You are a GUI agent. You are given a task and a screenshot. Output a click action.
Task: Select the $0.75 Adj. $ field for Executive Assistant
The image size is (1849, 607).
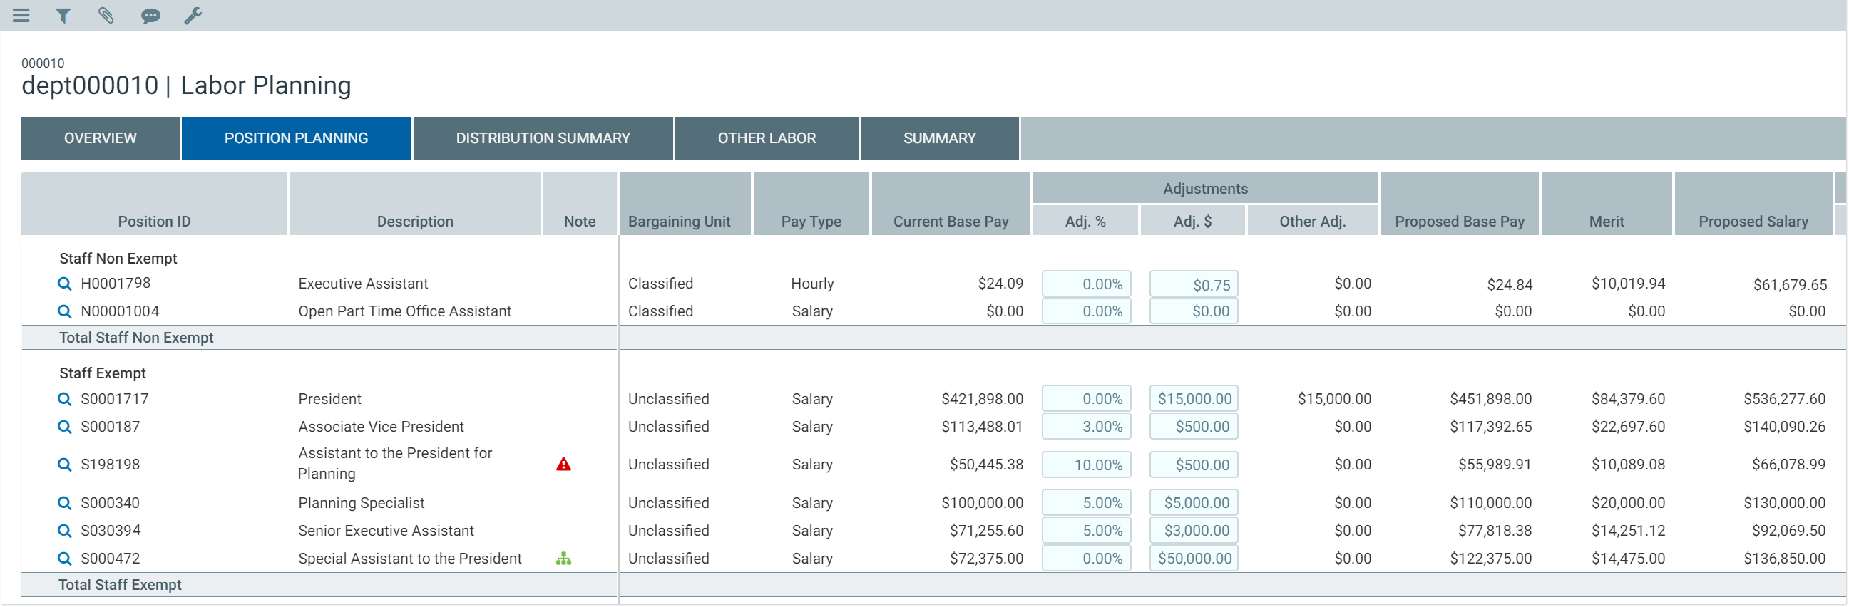[1194, 284]
